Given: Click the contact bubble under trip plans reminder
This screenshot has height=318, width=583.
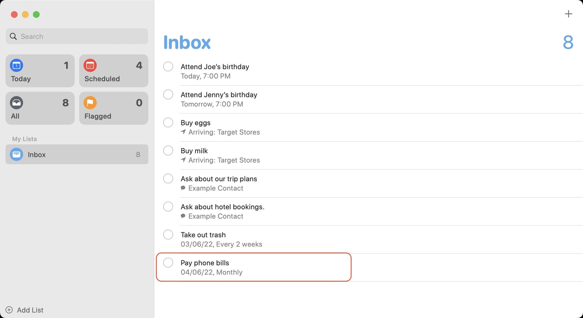Looking at the screenshot, I should click(x=183, y=188).
